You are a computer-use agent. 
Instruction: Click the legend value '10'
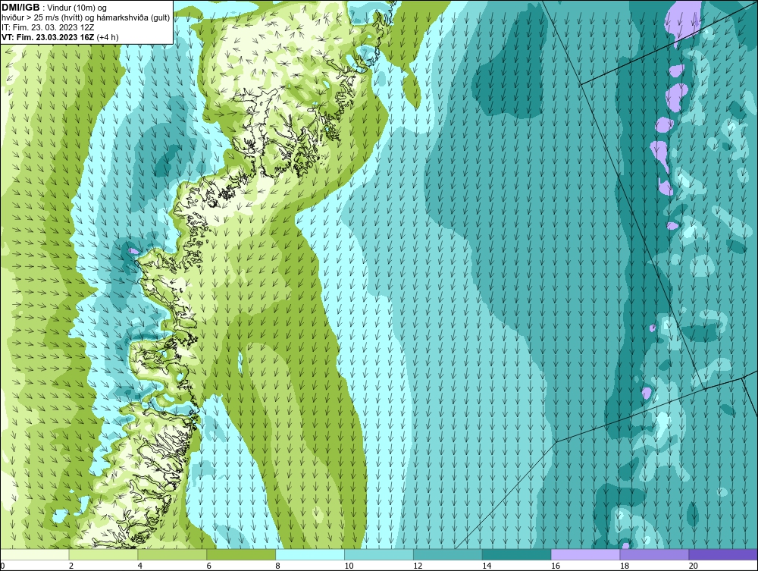coord(349,566)
